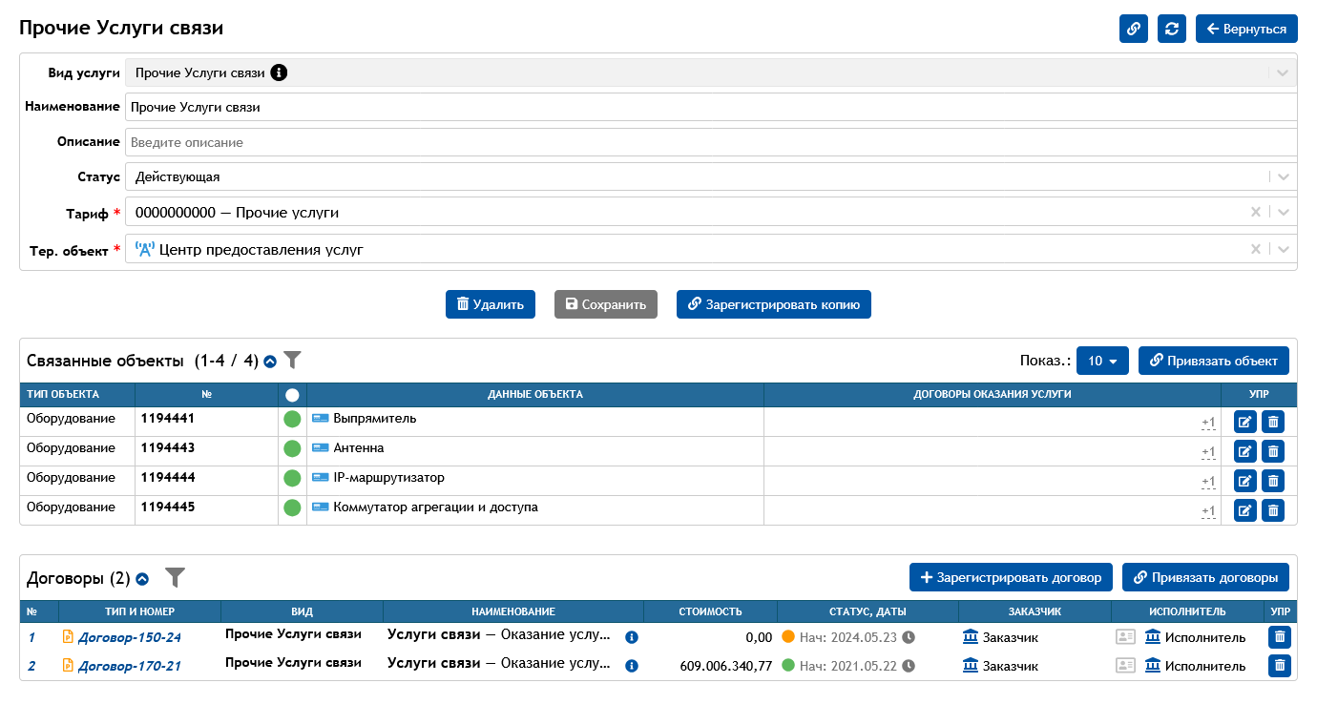
Task: Collapse the Договоры section
Action: 142,578
